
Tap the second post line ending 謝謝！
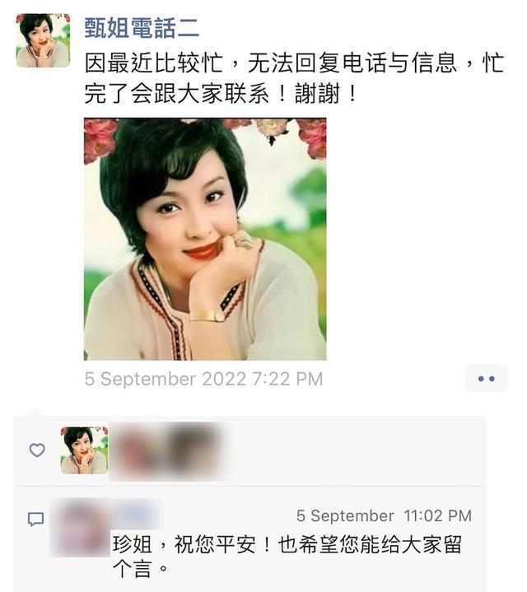tap(221, 93)
